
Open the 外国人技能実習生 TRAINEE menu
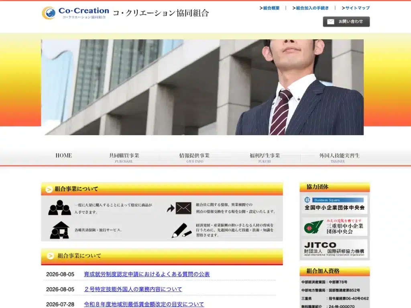(339, 158)
